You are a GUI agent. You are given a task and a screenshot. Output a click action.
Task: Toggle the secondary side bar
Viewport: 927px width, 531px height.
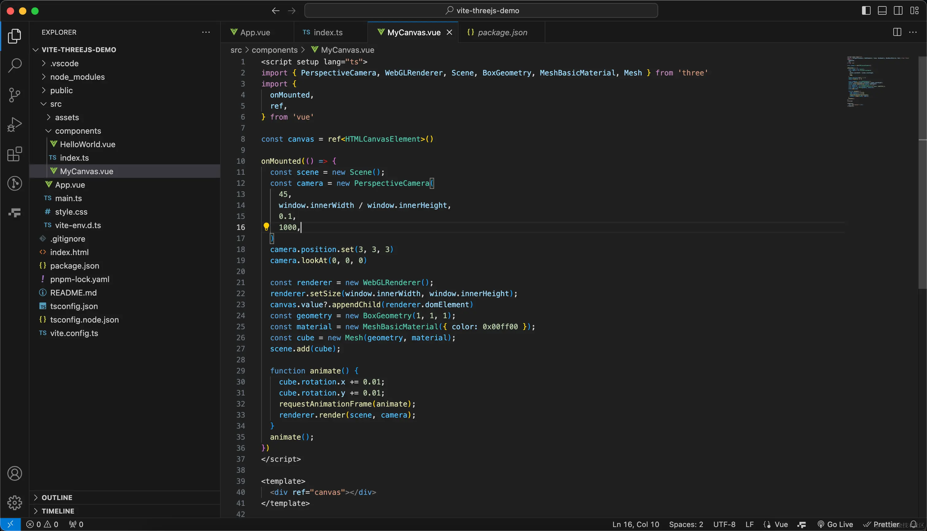pos(898,10)
